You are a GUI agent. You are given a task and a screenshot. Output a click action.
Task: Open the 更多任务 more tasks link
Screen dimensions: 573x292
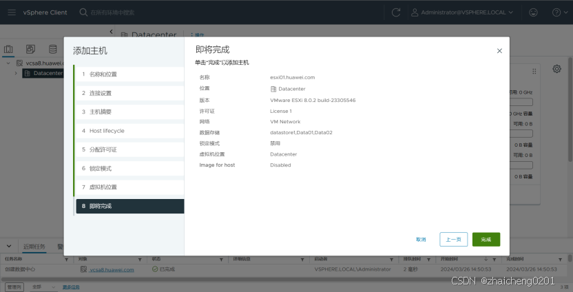[71, 287]
